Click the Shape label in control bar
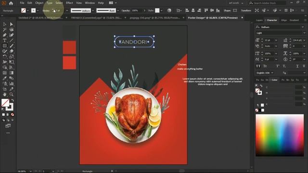The height and width of the screenshot is (173, 308). 227,11
